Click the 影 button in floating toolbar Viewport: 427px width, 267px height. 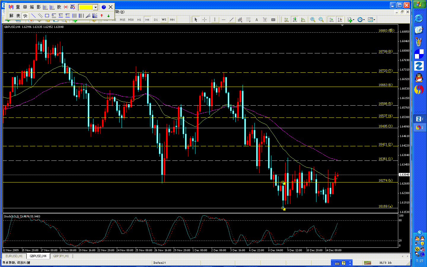pyautogui.click(x=39, y=7)
